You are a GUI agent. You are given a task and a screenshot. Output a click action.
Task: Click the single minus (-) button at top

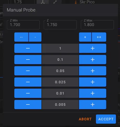35,37
